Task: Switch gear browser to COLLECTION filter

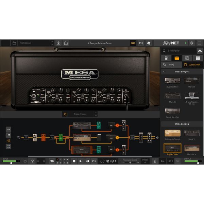Action: [x=192, y=65]
